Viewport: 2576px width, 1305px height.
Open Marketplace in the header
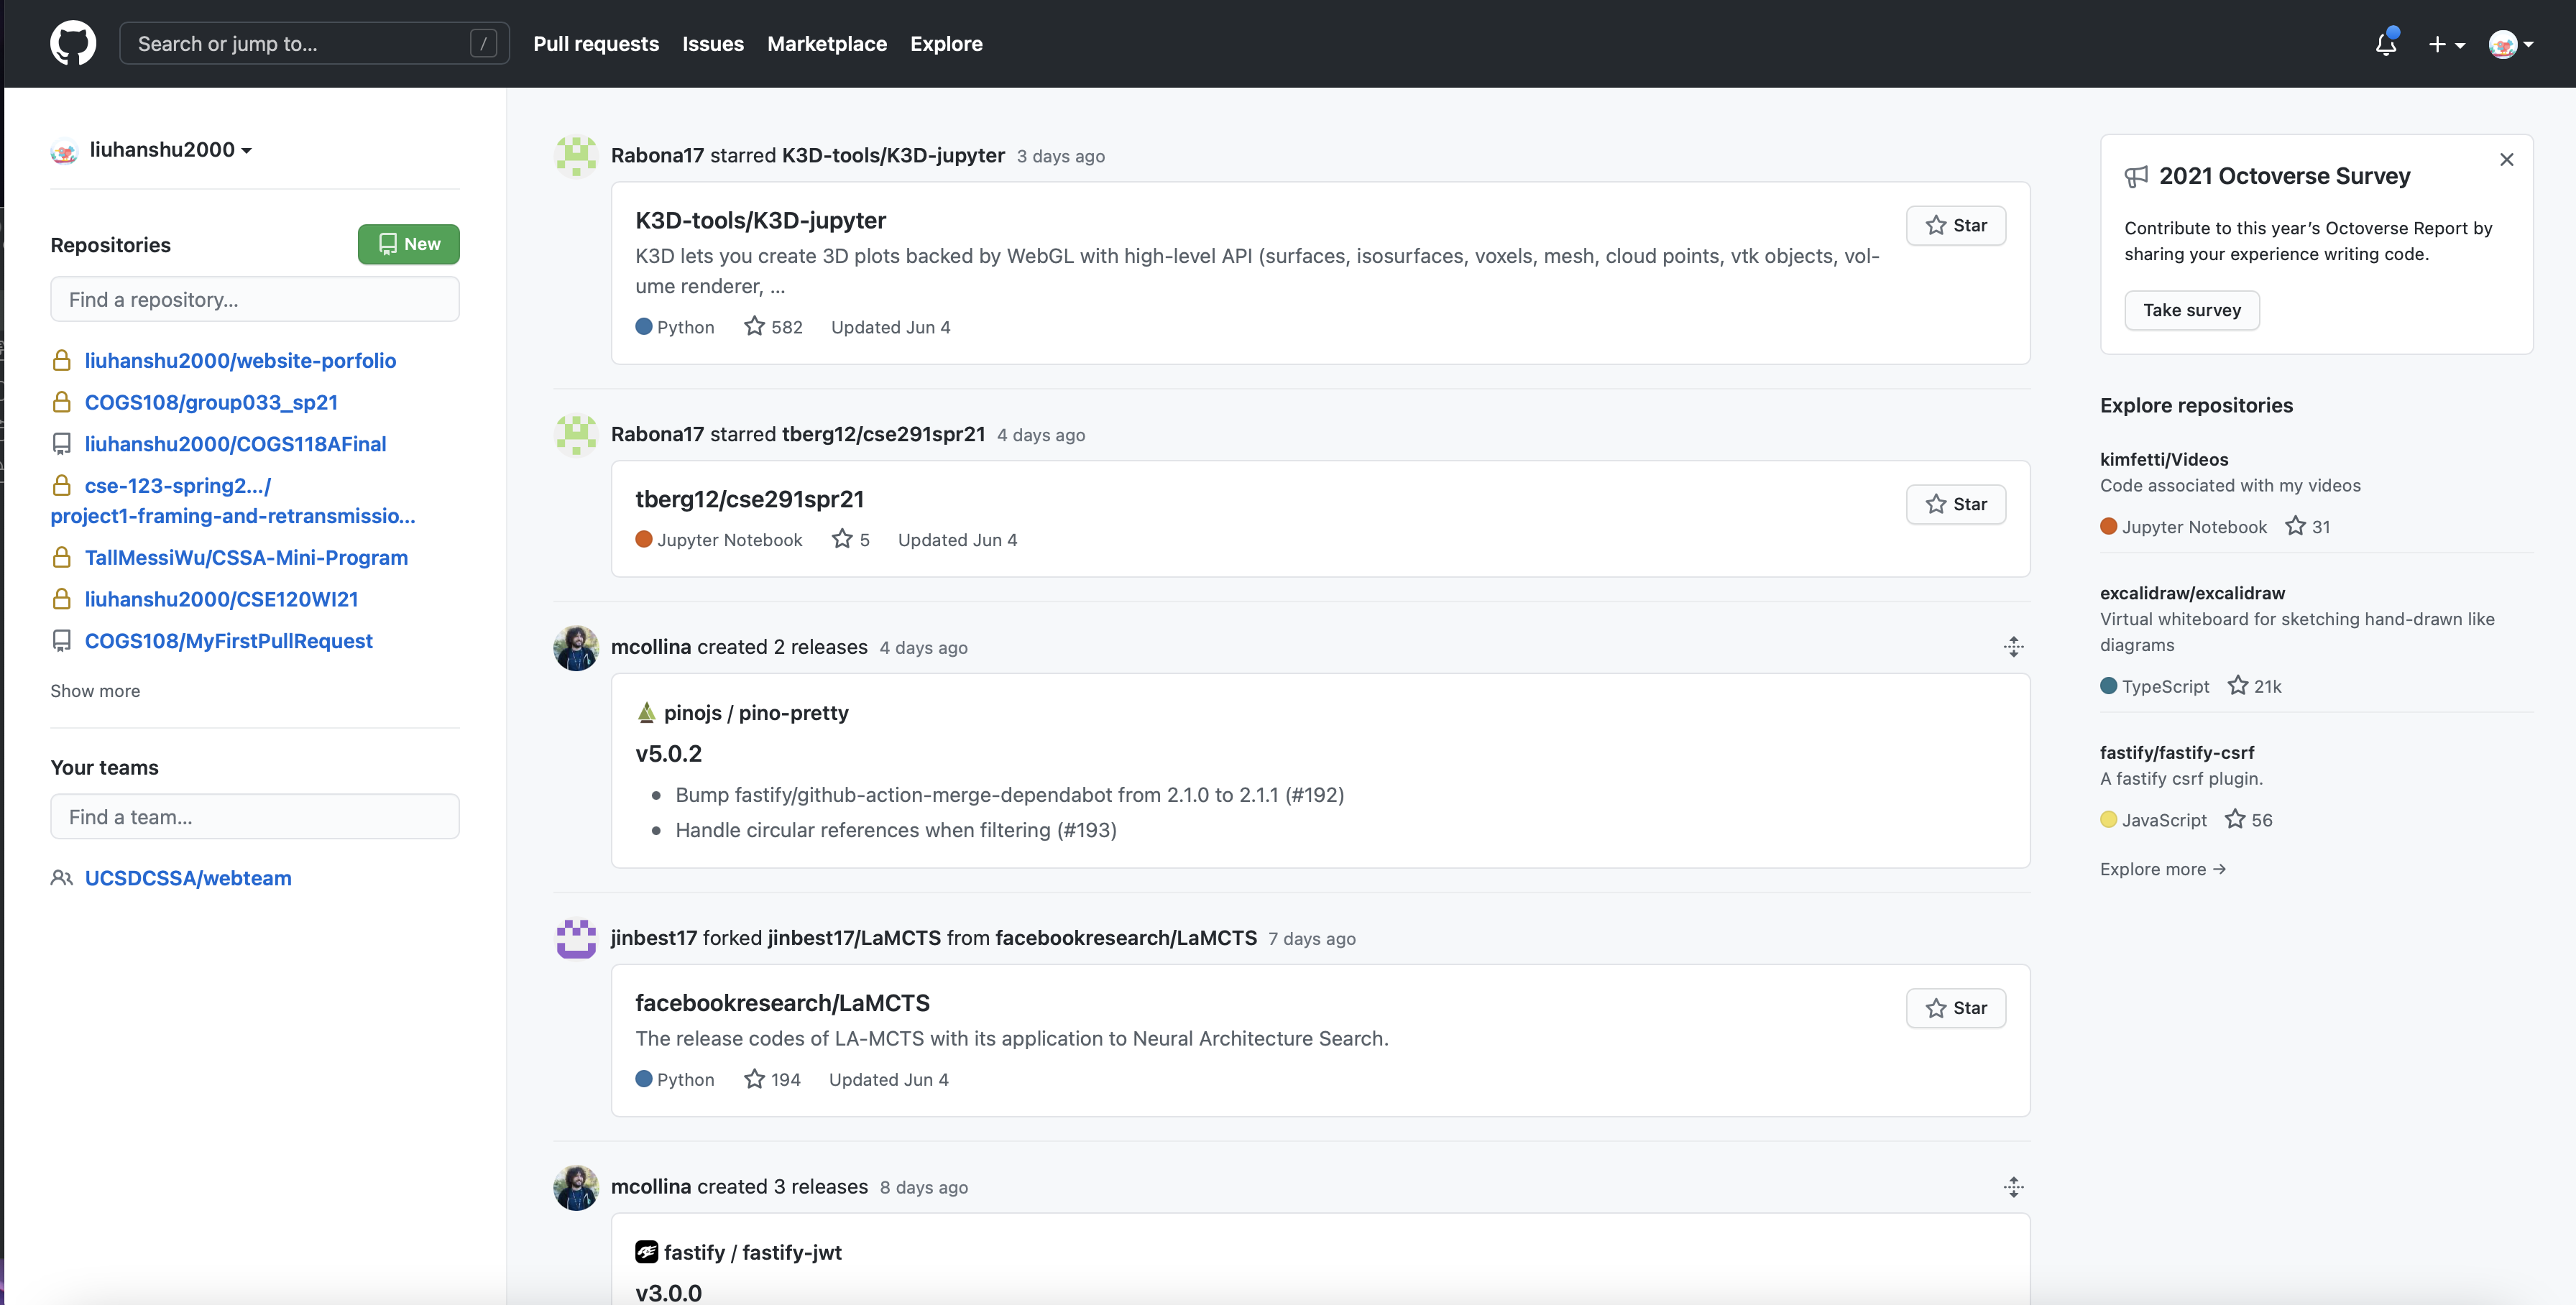[826, 44]
